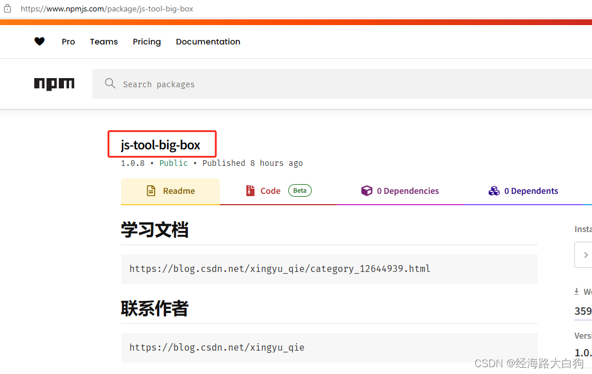Viewport: 592px width, 374px height.
Task: Click the page icon in the address bar
Action: pyautogui.click(x=7, y=9)
